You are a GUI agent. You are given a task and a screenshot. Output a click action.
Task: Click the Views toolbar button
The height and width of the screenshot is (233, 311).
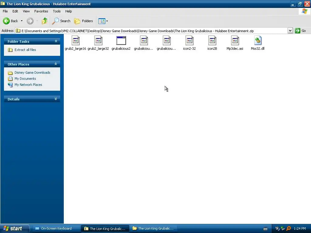tap(102, 21)
